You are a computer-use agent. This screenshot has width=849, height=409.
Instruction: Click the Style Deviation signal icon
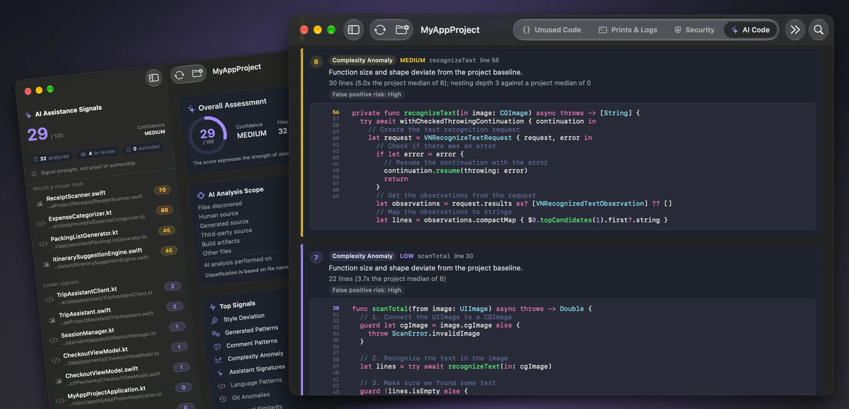(215, 320)
